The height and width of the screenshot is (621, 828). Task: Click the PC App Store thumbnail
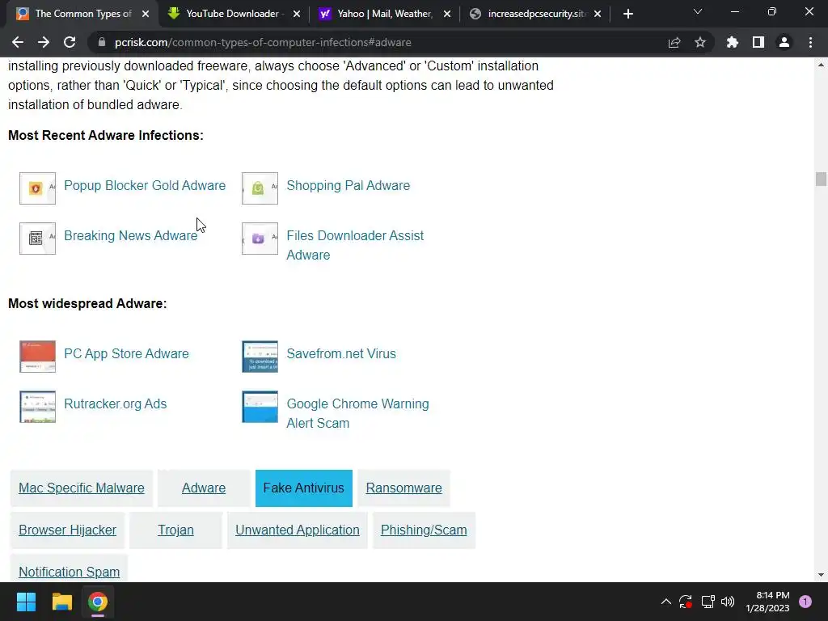point(37,357)
